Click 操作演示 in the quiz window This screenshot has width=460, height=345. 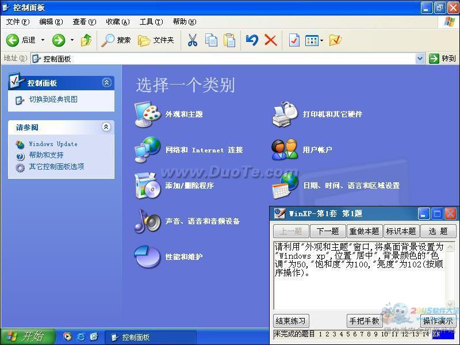pos(438,321)
